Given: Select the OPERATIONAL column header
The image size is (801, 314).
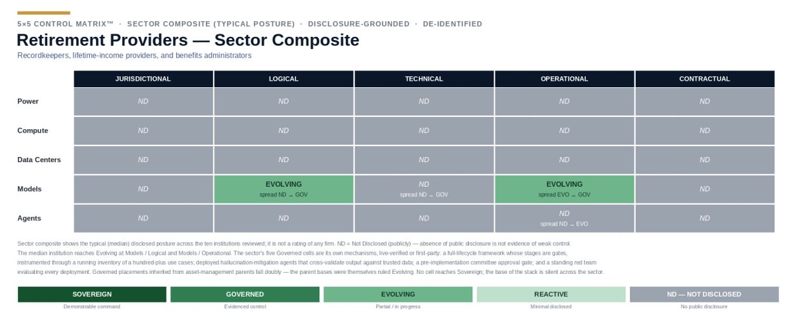Looking at the screenshot, I should (x=565, y=79).
